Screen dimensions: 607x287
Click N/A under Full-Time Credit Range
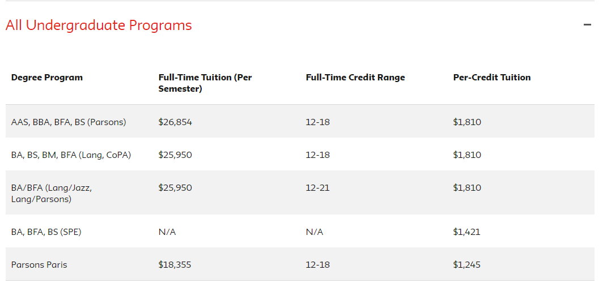tap(315, 232)
